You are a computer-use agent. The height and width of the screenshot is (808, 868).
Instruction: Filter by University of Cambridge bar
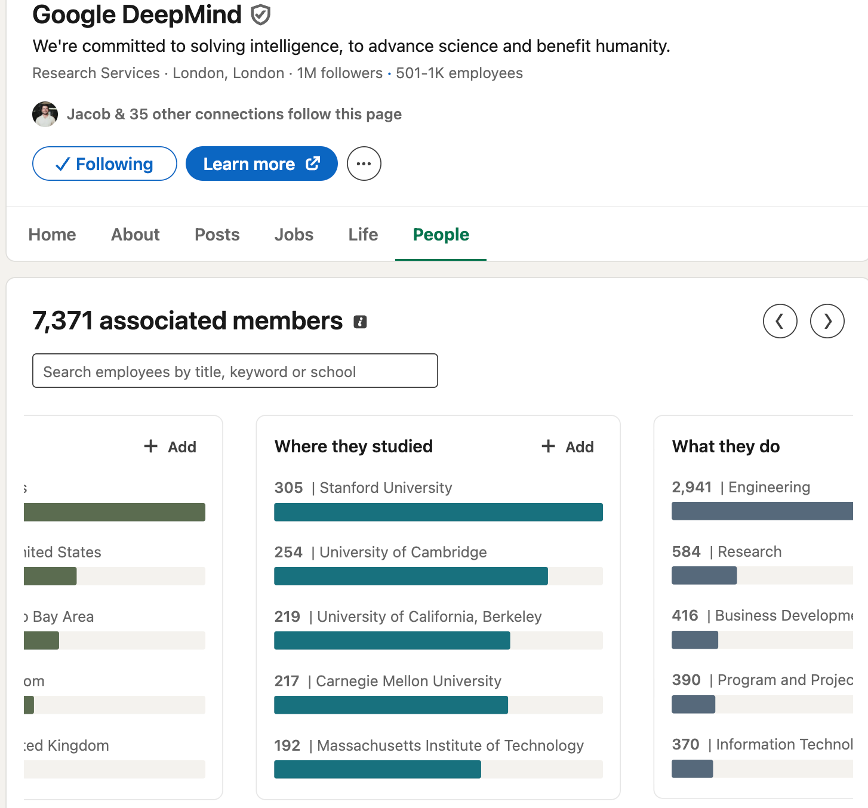tap(438, 576)
